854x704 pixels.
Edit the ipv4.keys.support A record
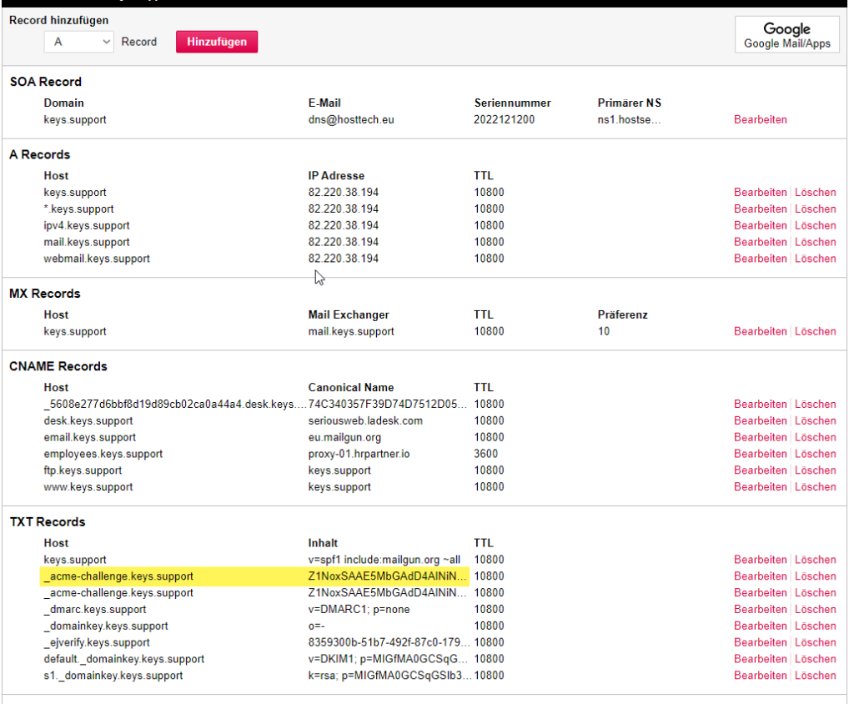[760, 225]
